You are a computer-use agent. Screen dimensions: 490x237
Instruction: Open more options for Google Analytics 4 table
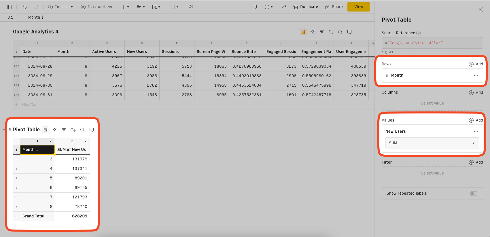pos(359,32)
